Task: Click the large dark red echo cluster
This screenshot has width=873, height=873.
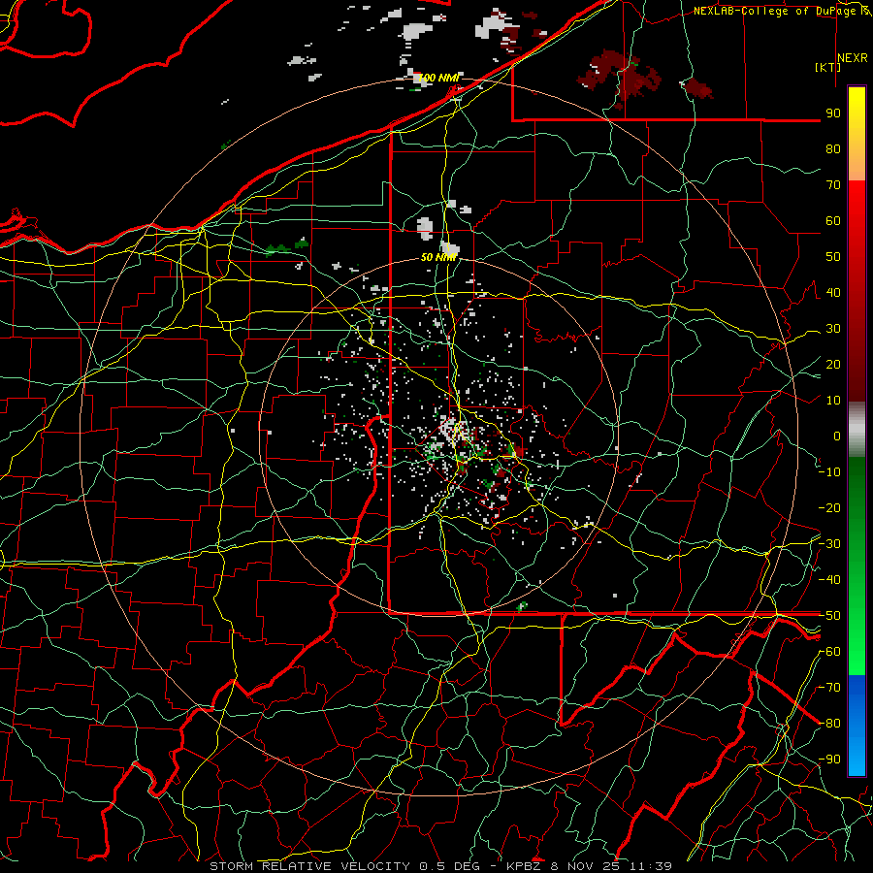Action: coord(621,75)
